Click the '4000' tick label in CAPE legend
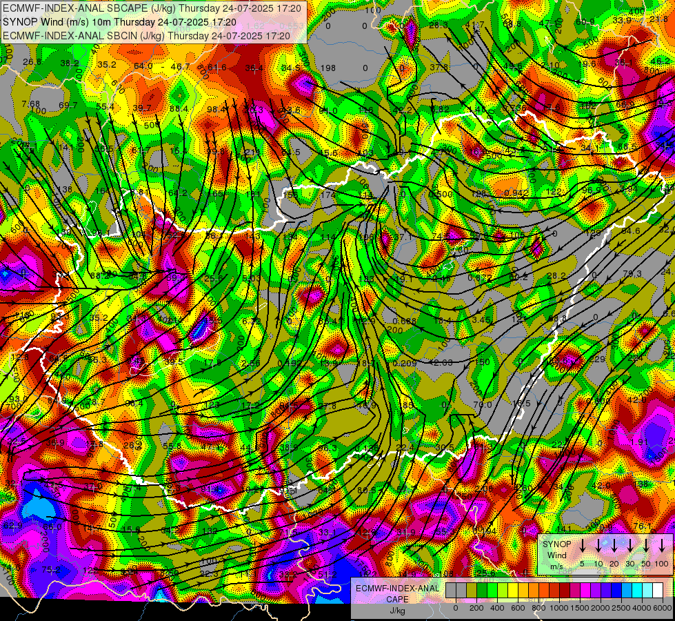 coord(641,608)
